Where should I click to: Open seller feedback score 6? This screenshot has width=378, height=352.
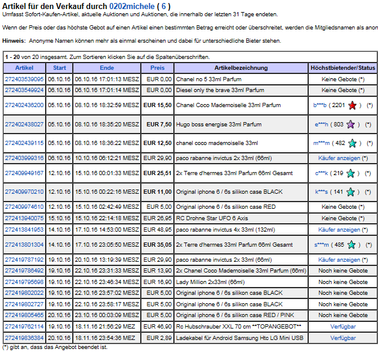164,6
